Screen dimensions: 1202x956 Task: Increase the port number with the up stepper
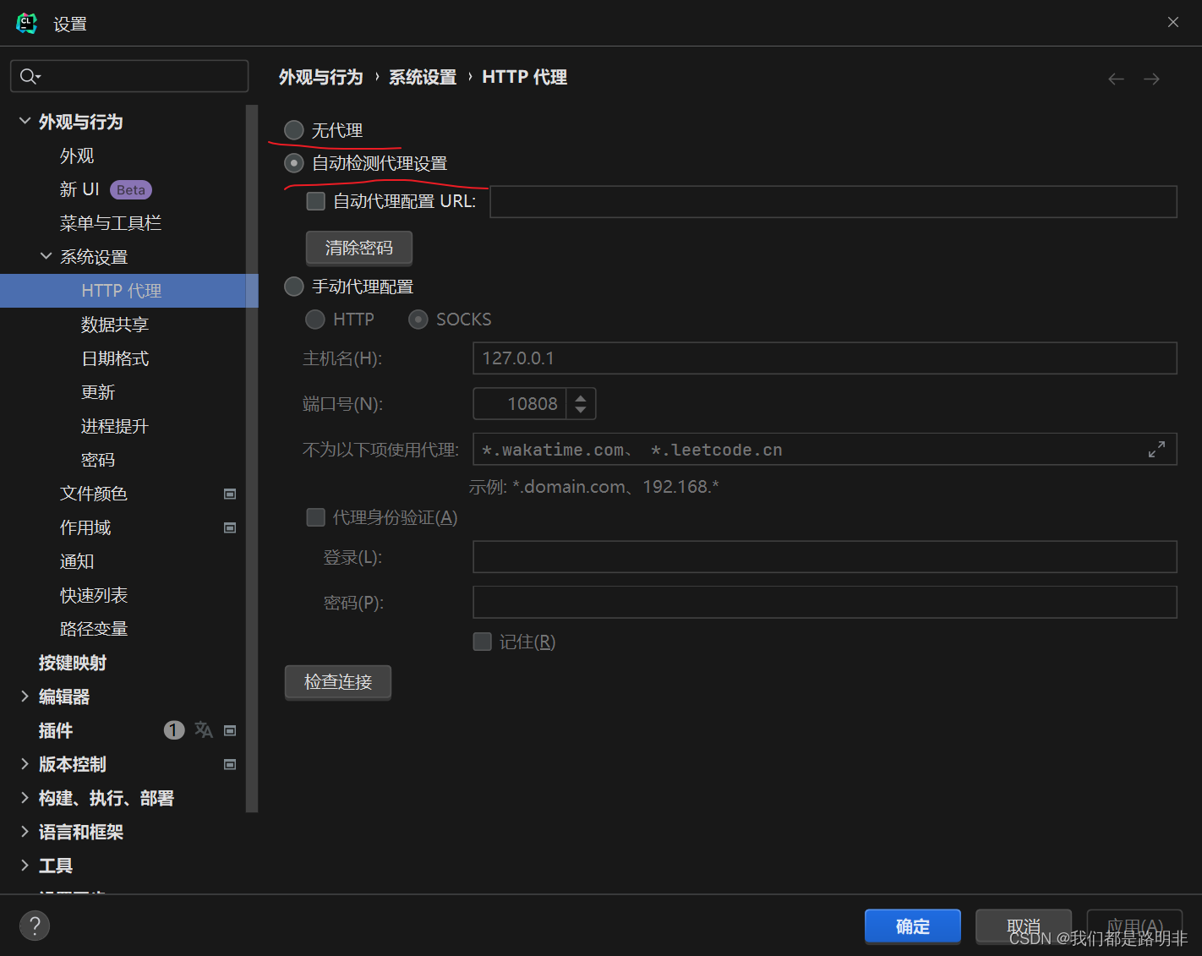pos(581,397)
